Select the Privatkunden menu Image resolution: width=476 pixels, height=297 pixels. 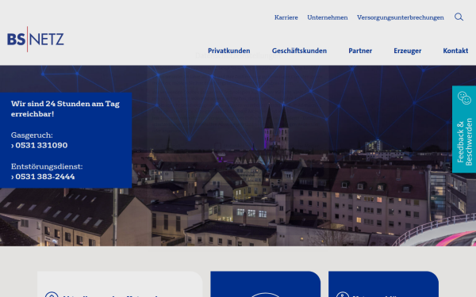click(x=229, y=51)
